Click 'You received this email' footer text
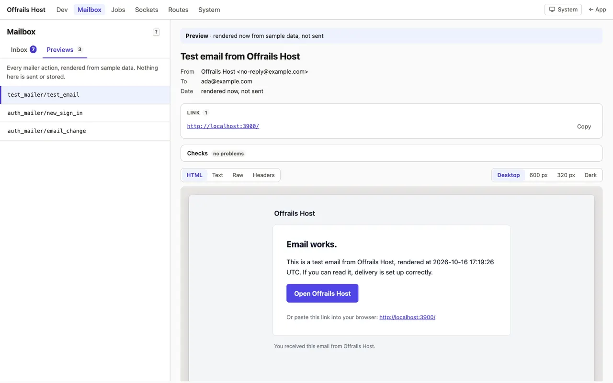613x383 pixels. pyautogui.click(x=325, y=346)
